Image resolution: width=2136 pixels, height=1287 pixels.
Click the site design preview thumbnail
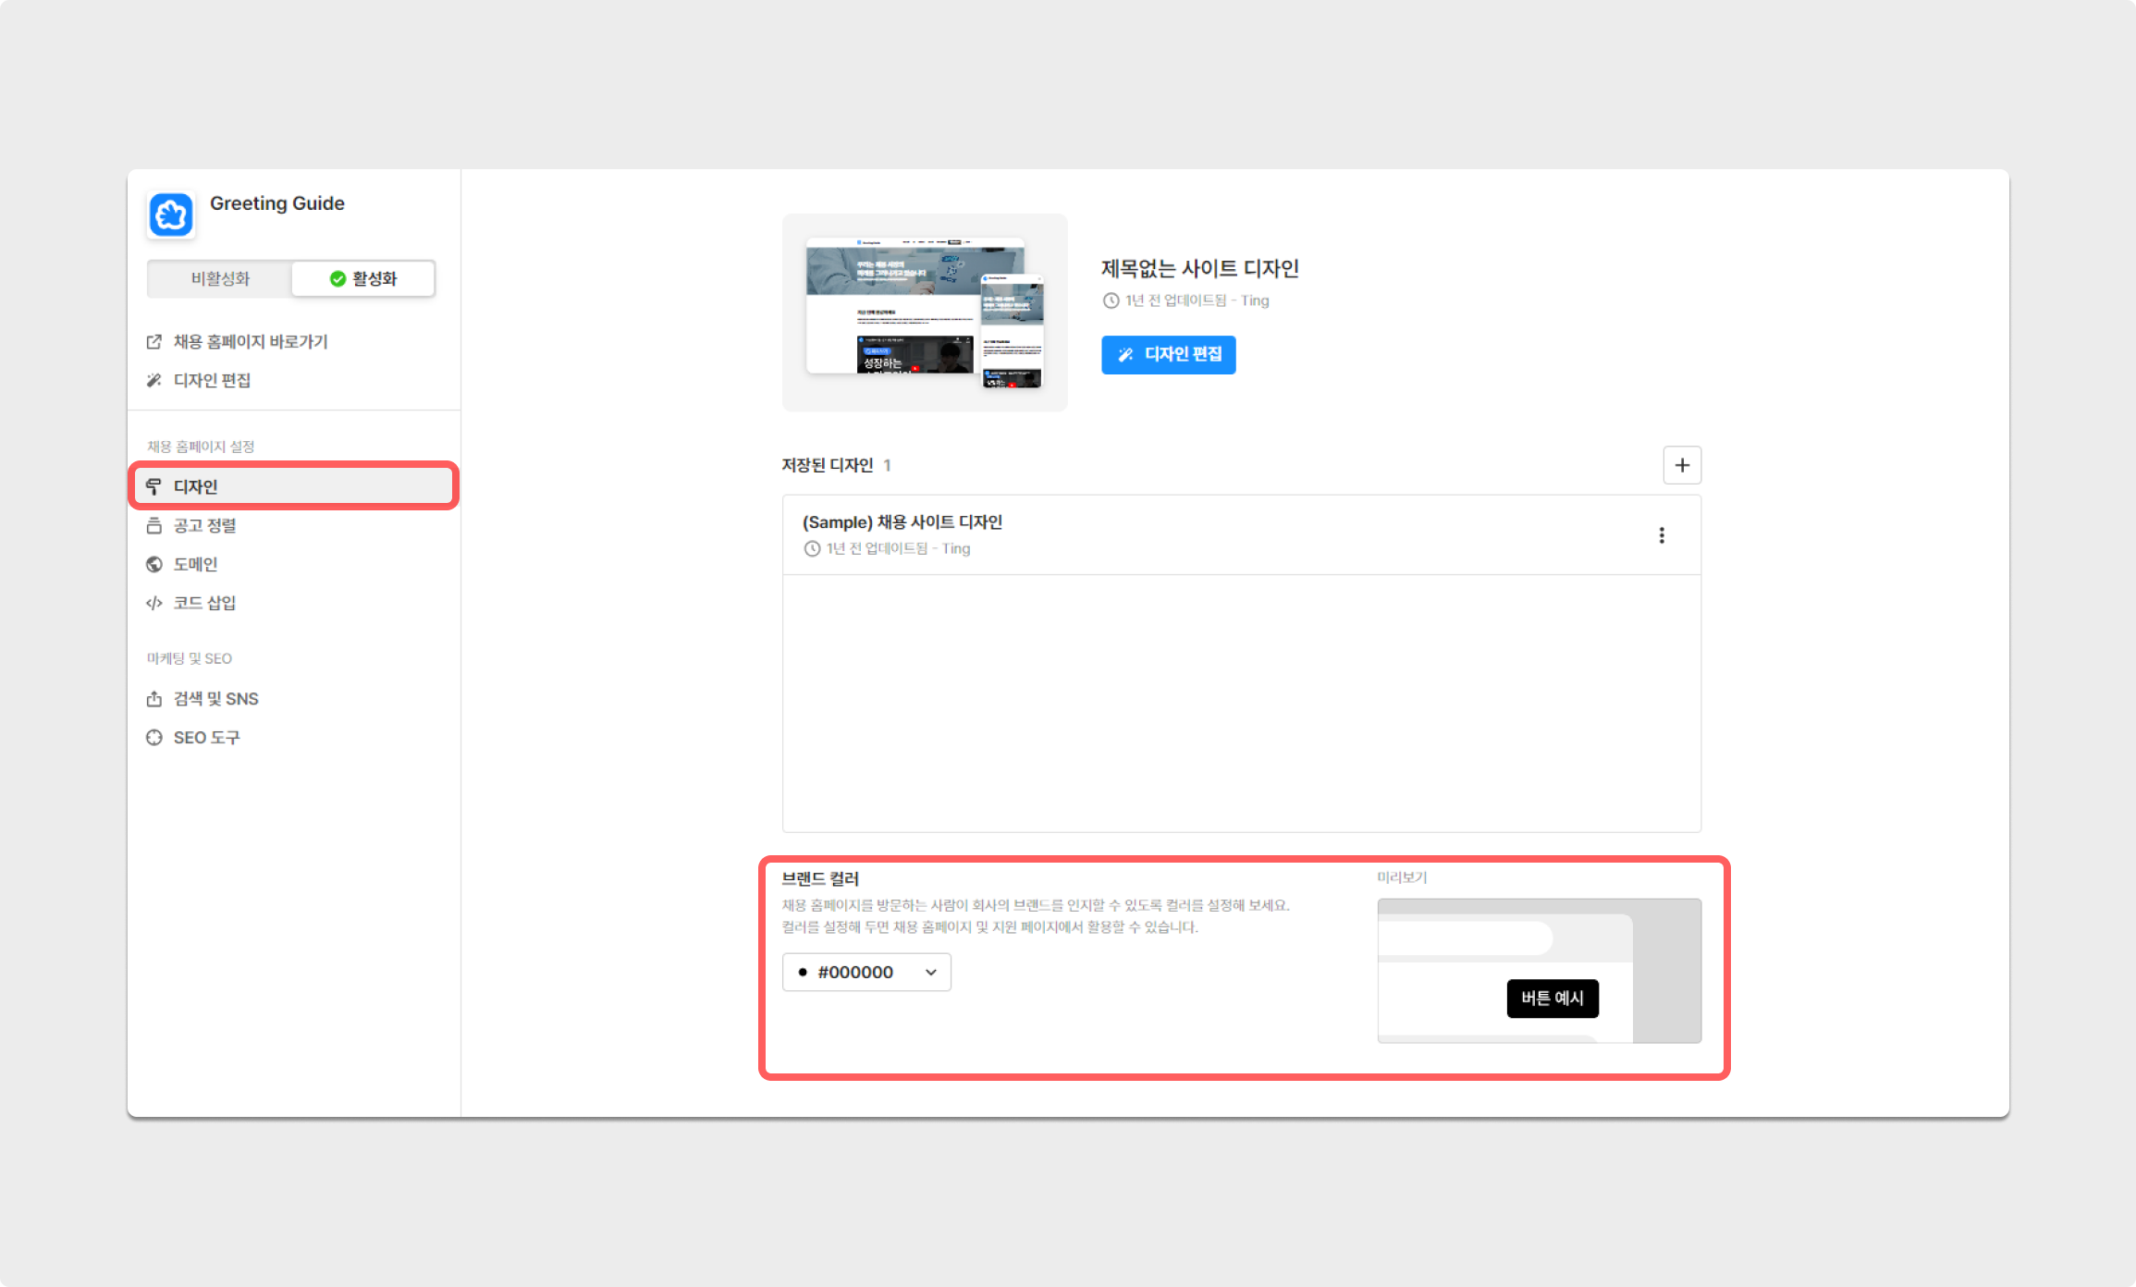point(925,313)
